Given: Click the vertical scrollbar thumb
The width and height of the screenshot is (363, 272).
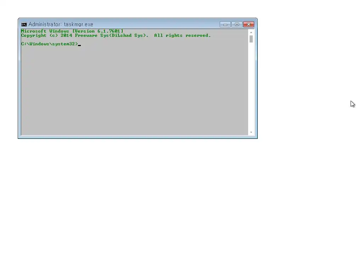Looking at the screenshot, I should click(x=251, y=39).
